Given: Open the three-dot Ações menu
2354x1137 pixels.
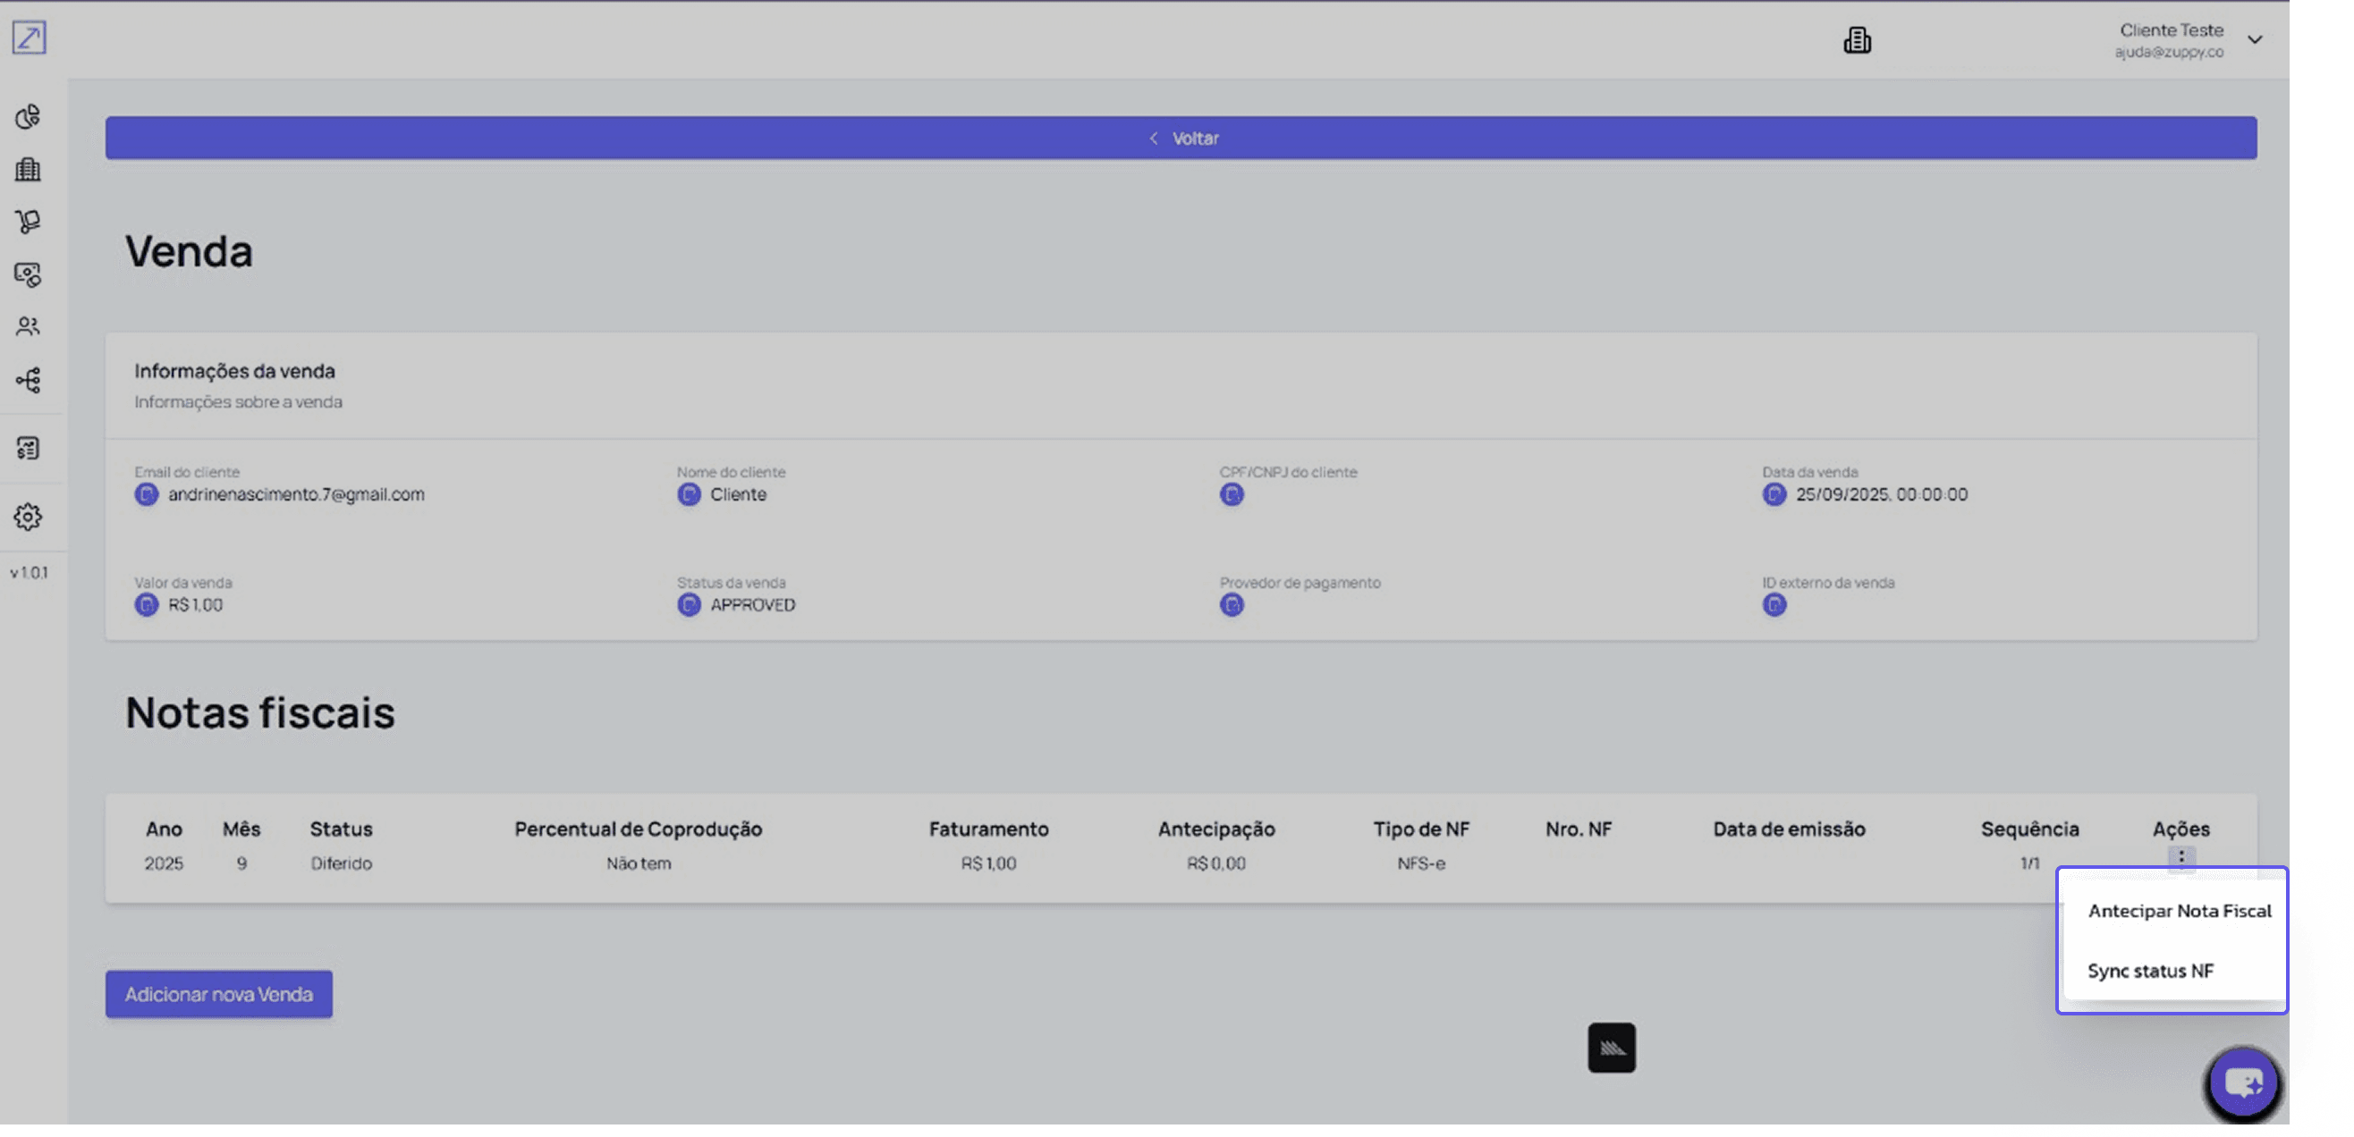Looking at the screenshot, I should 2180,856.
